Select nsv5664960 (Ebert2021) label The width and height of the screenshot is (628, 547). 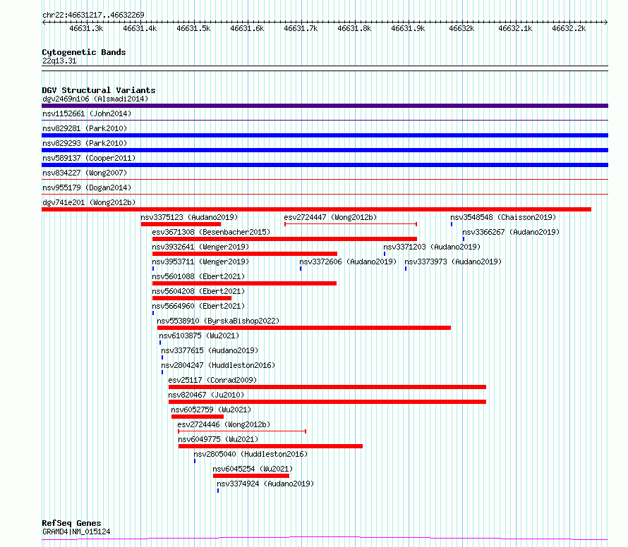click(198, 306)
